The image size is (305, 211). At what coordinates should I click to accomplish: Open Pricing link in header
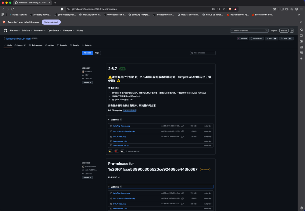80,30
